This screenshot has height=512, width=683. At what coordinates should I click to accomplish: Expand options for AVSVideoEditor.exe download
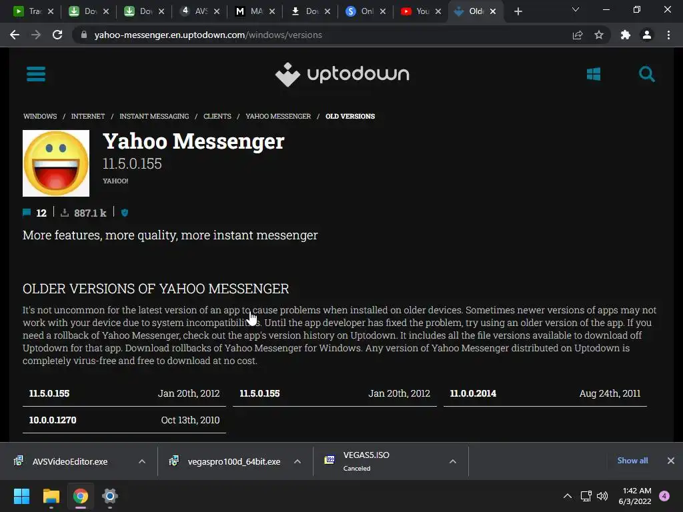pos(142,461)
